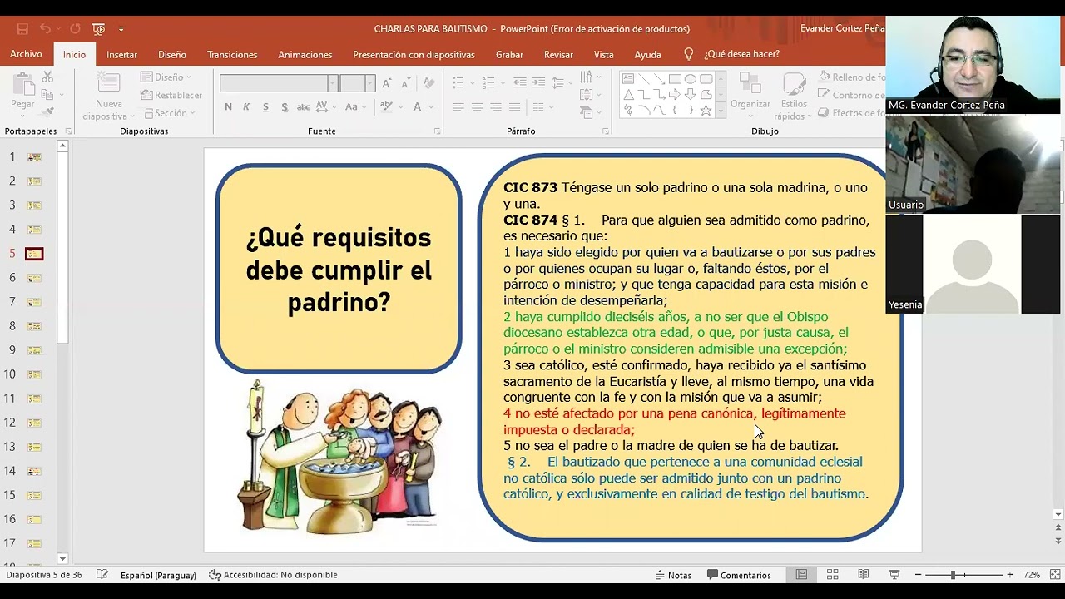Select slide 8 thumbnail
The height and width of the screenshot is (599, 1065).
tap(34, 326)
